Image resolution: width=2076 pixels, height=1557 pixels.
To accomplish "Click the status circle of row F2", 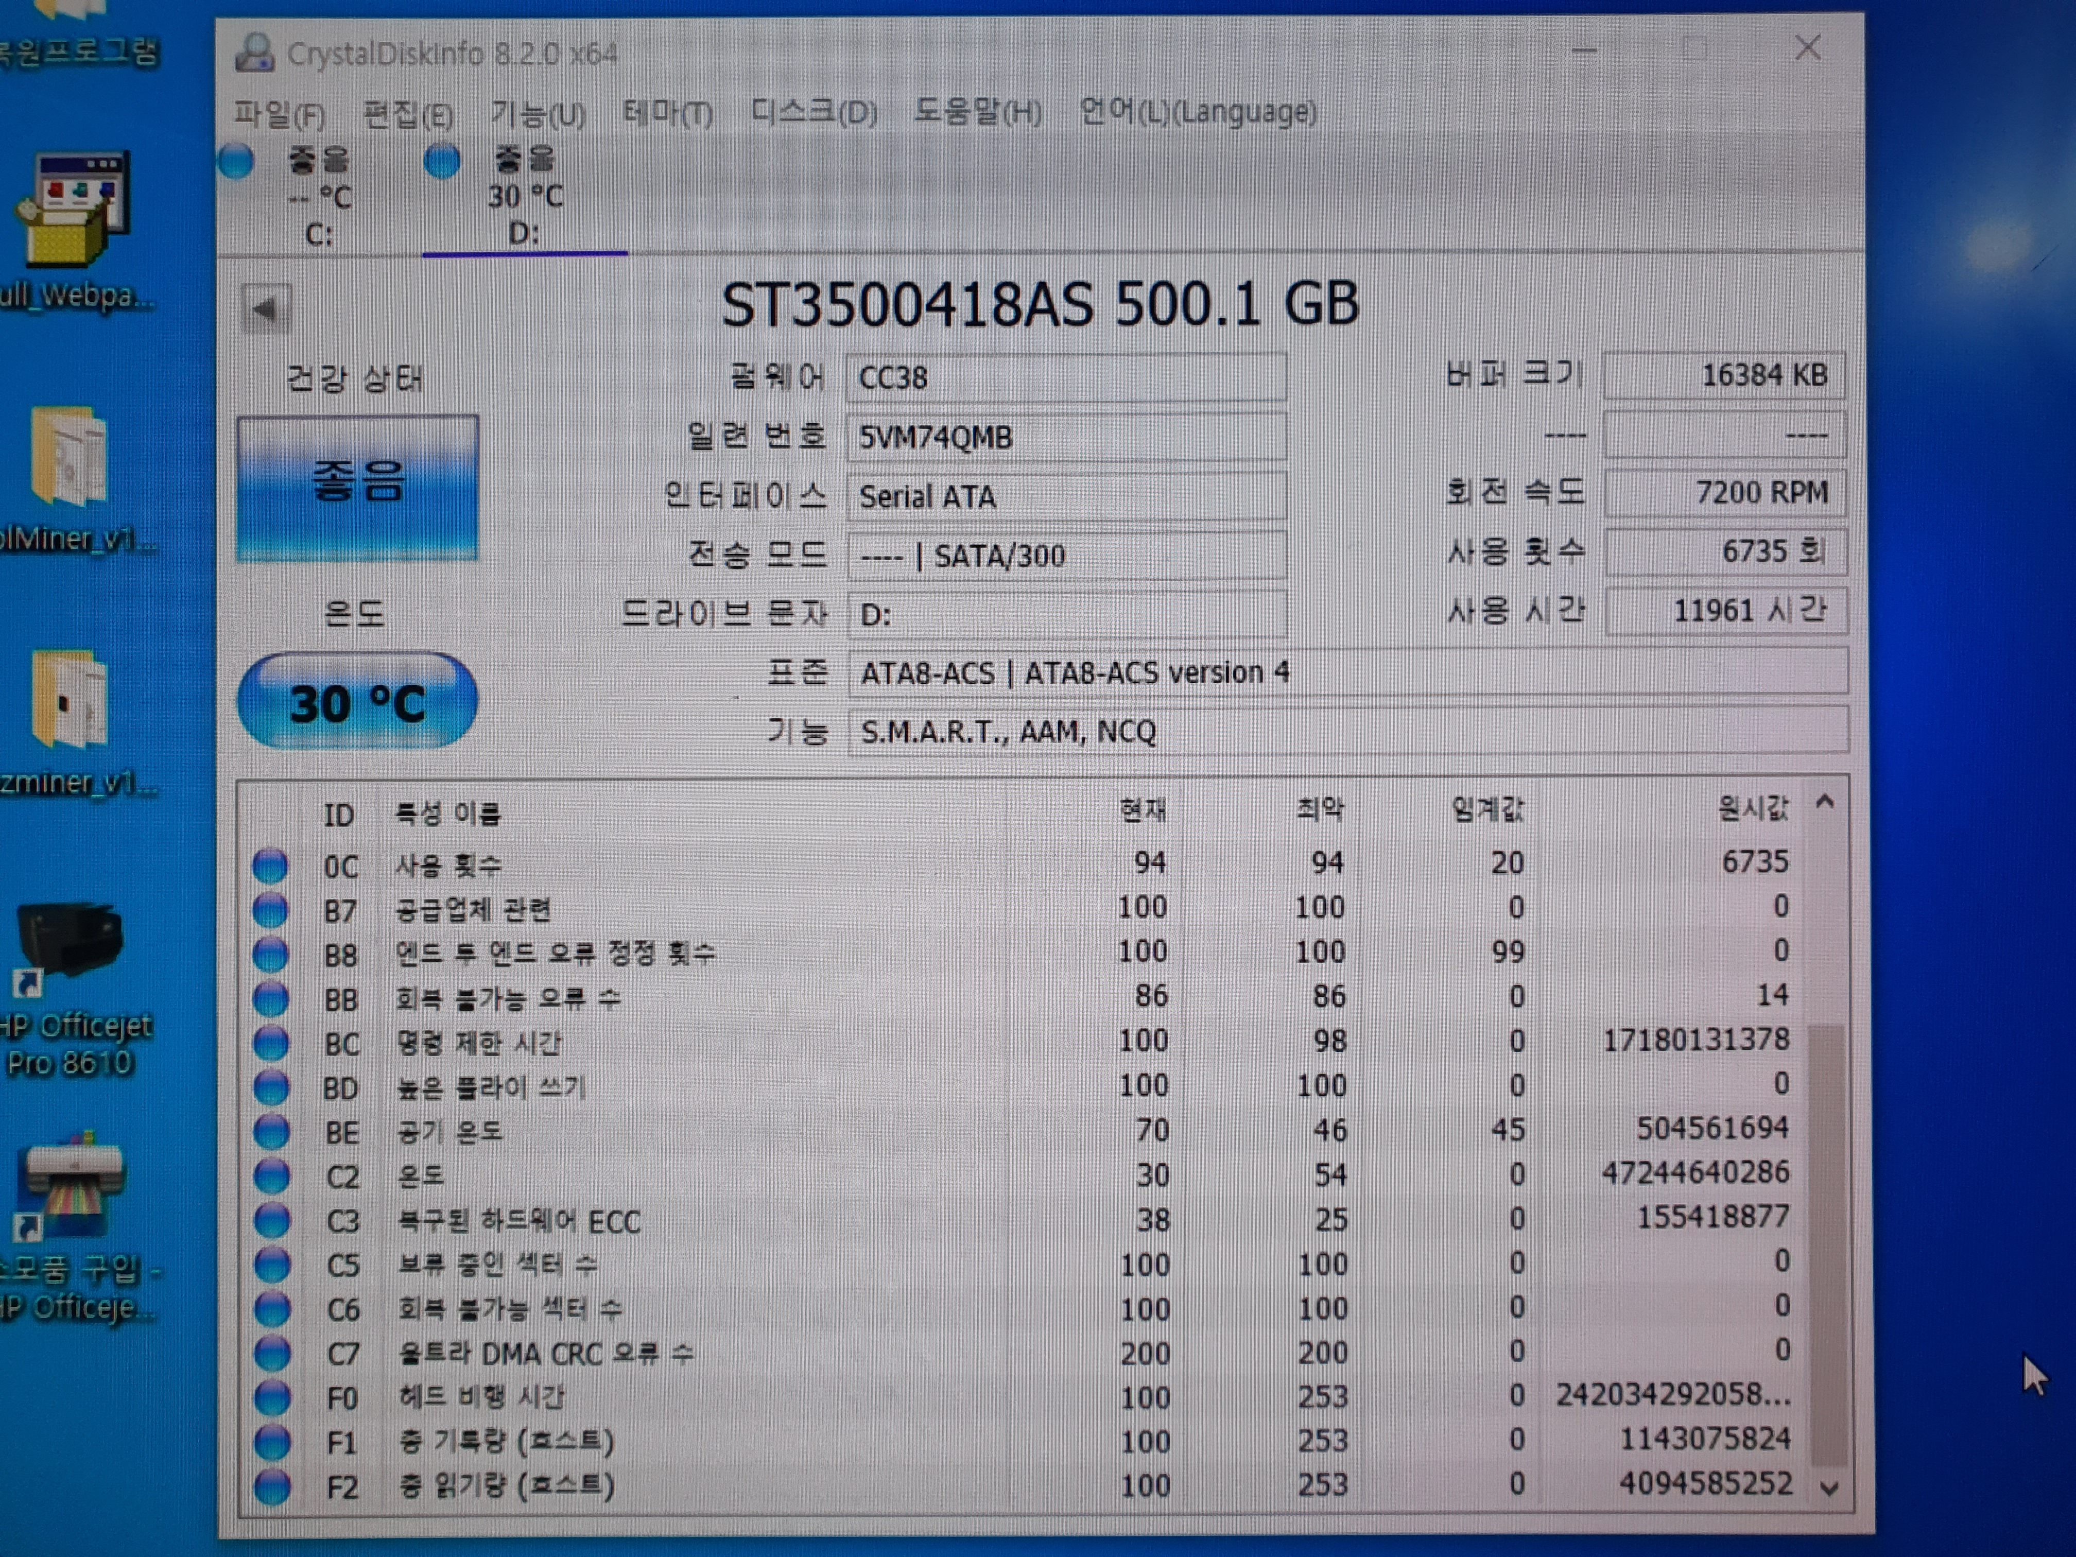I will pyautogui.click(x=272, y=1486).
